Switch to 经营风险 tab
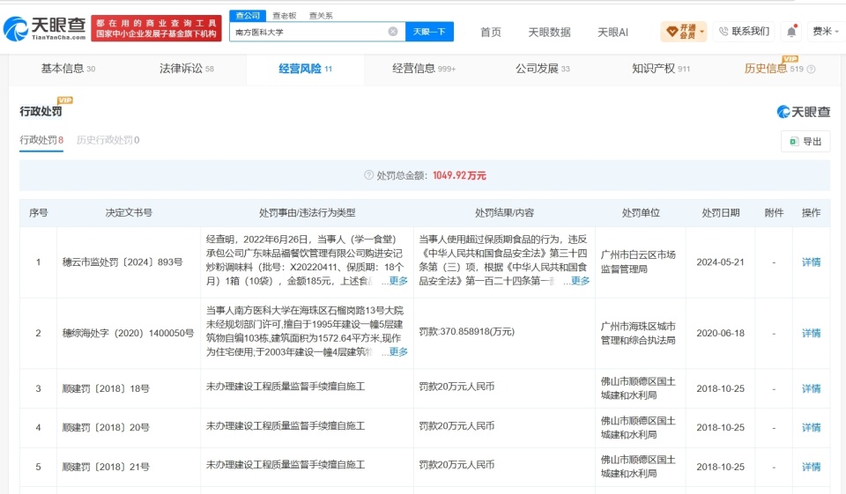The height and width of the screenshot is (494, 846). 306,69
